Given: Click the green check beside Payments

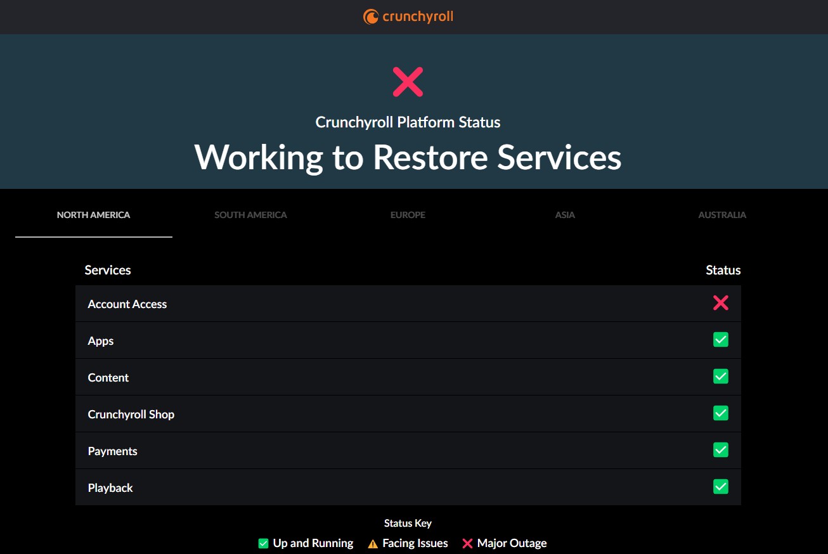Looking at the screenshot, I should click(x=721, y=450).
